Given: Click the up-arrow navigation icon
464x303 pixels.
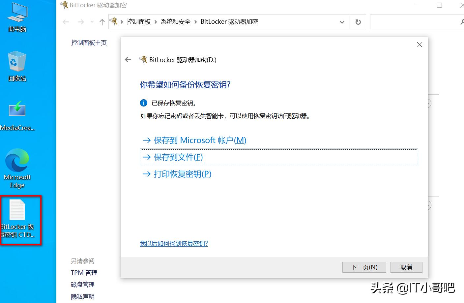Looking at the screenshot, I should pos(102,21).
